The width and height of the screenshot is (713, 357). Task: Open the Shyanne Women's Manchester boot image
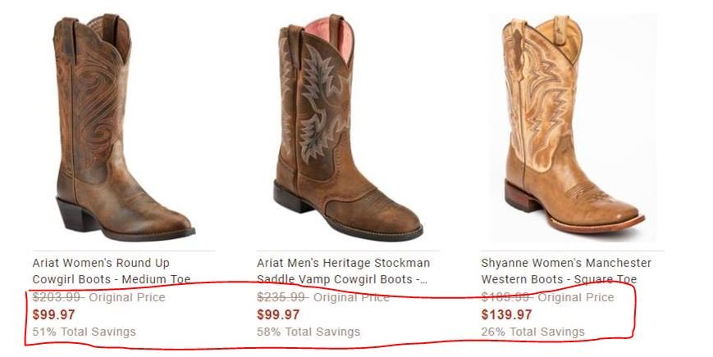point(573,127)
